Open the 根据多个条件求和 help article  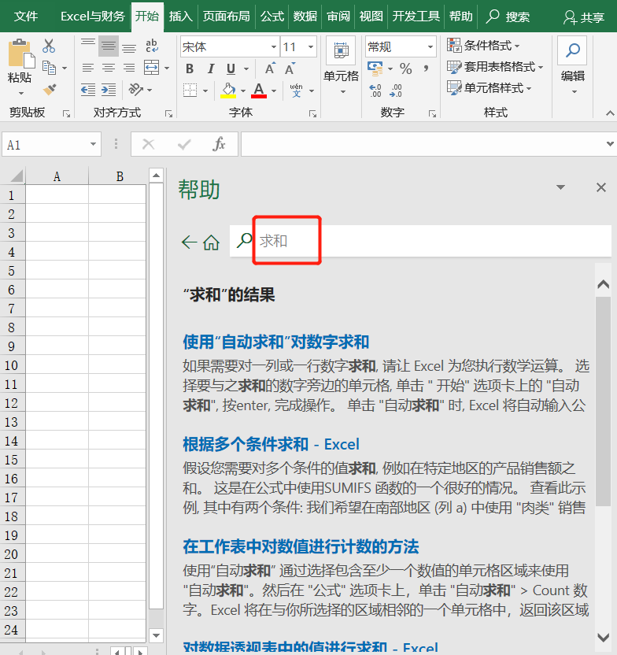(271, 444)
